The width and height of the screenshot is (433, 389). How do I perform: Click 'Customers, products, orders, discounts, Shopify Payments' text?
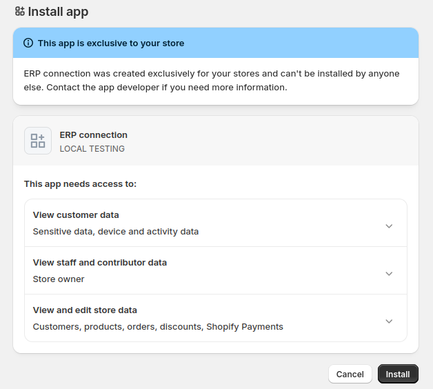click(x=158, y=326)
